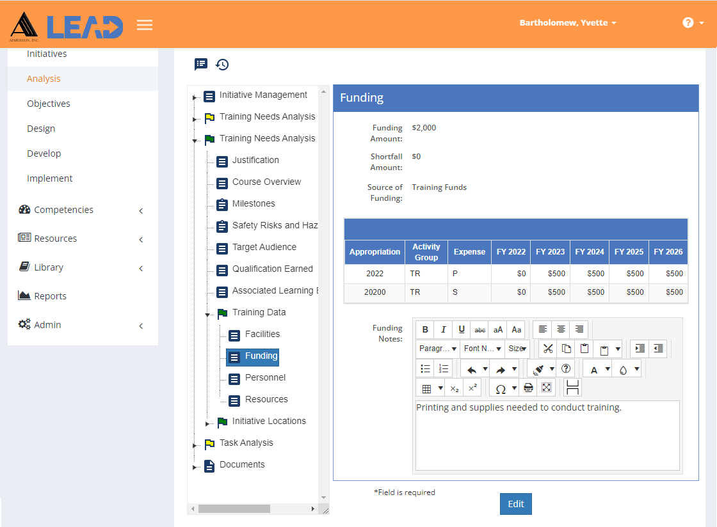Click the bulleted list icon

coord(425,368)
